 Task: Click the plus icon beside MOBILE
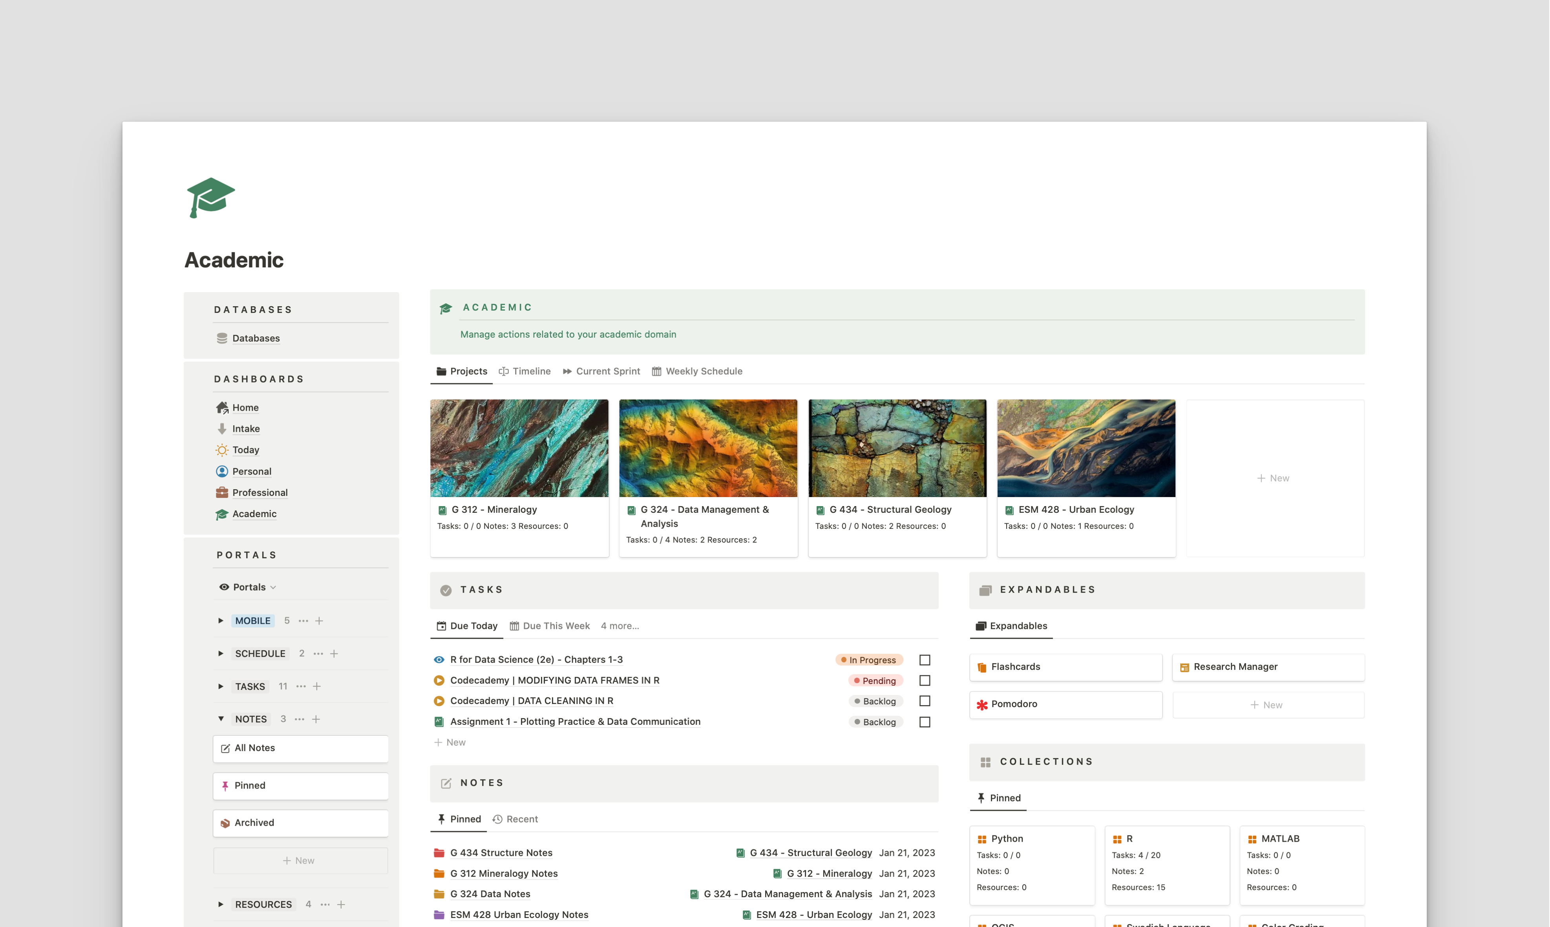pyautogui.click(x=319, y=620)
